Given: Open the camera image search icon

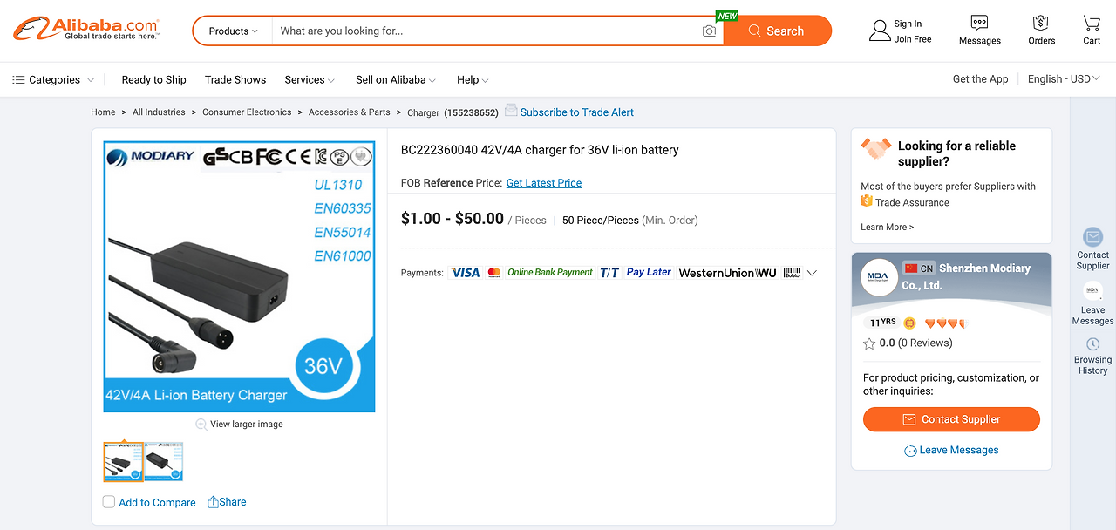Looking at the screenshot, I should click(x=710, y=31).
